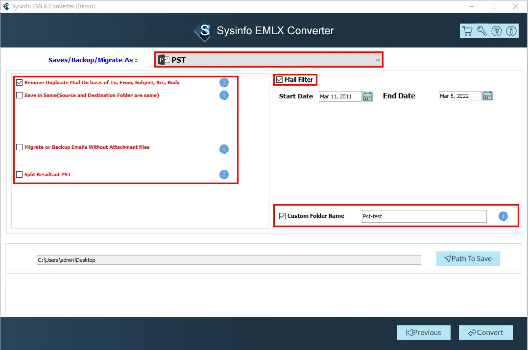Click the Previous button
This screenshot has width=528, height=350.
coord(423,332)
